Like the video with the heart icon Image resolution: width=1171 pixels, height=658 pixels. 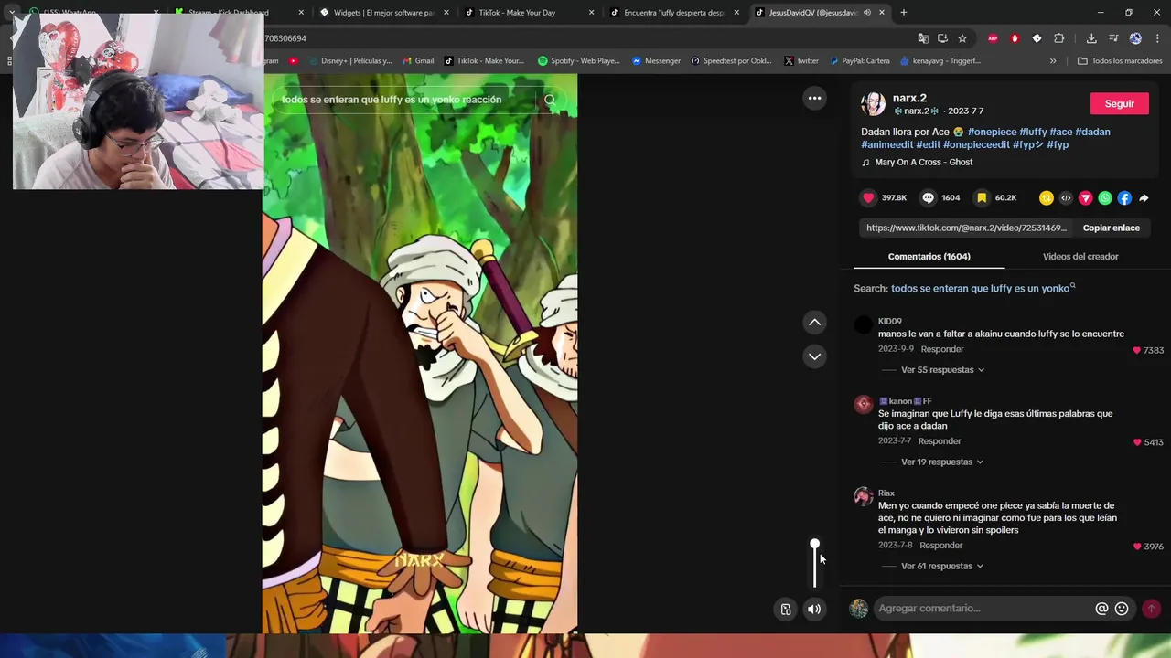tap(868, 198)
